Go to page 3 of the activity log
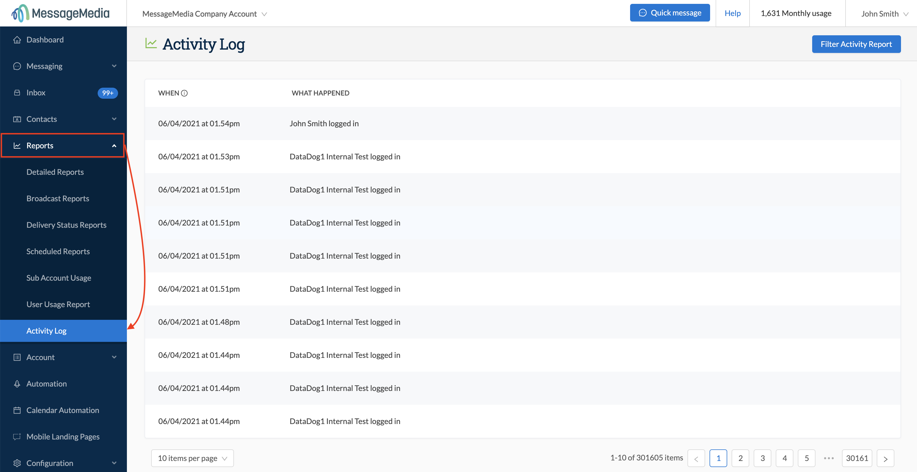This screenshot has width=917, height=472. point(763,458)
